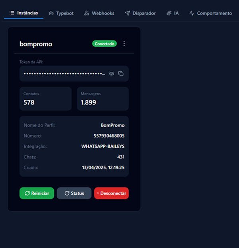Image resolution: width=239 pixels, height=248 pixels.
Task: Click the IA sparkles icon
Action: click(169, 13)
